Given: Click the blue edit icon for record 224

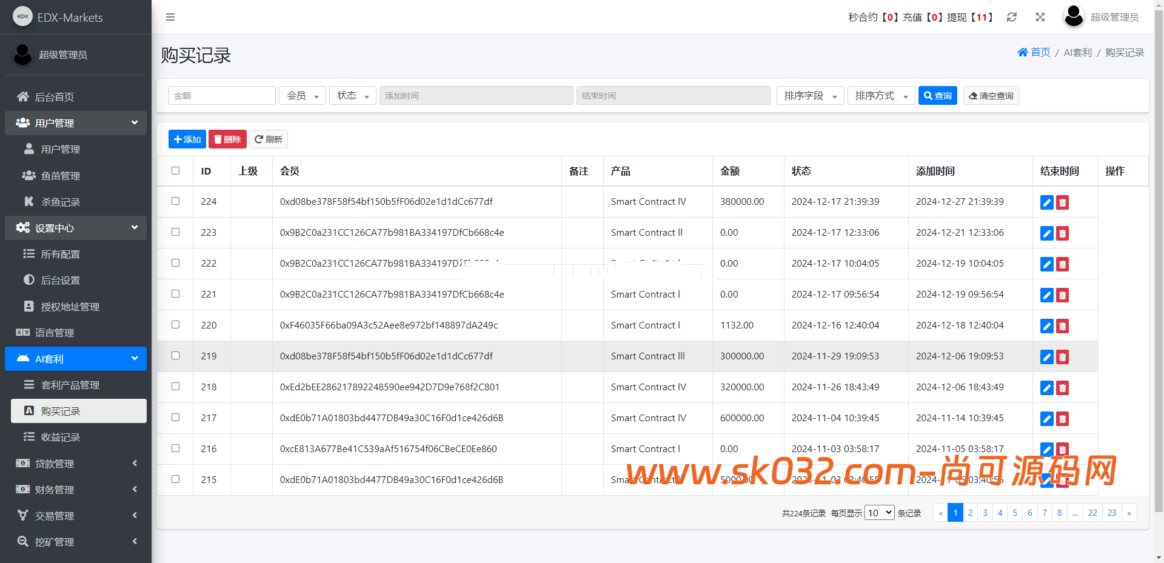Looking at the screenshot, I should point(1046,202).
